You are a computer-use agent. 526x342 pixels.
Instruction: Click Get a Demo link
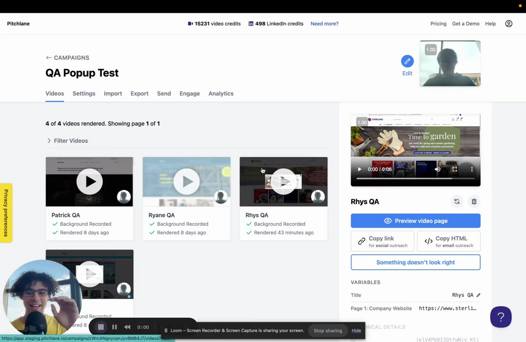pos(466,24)
